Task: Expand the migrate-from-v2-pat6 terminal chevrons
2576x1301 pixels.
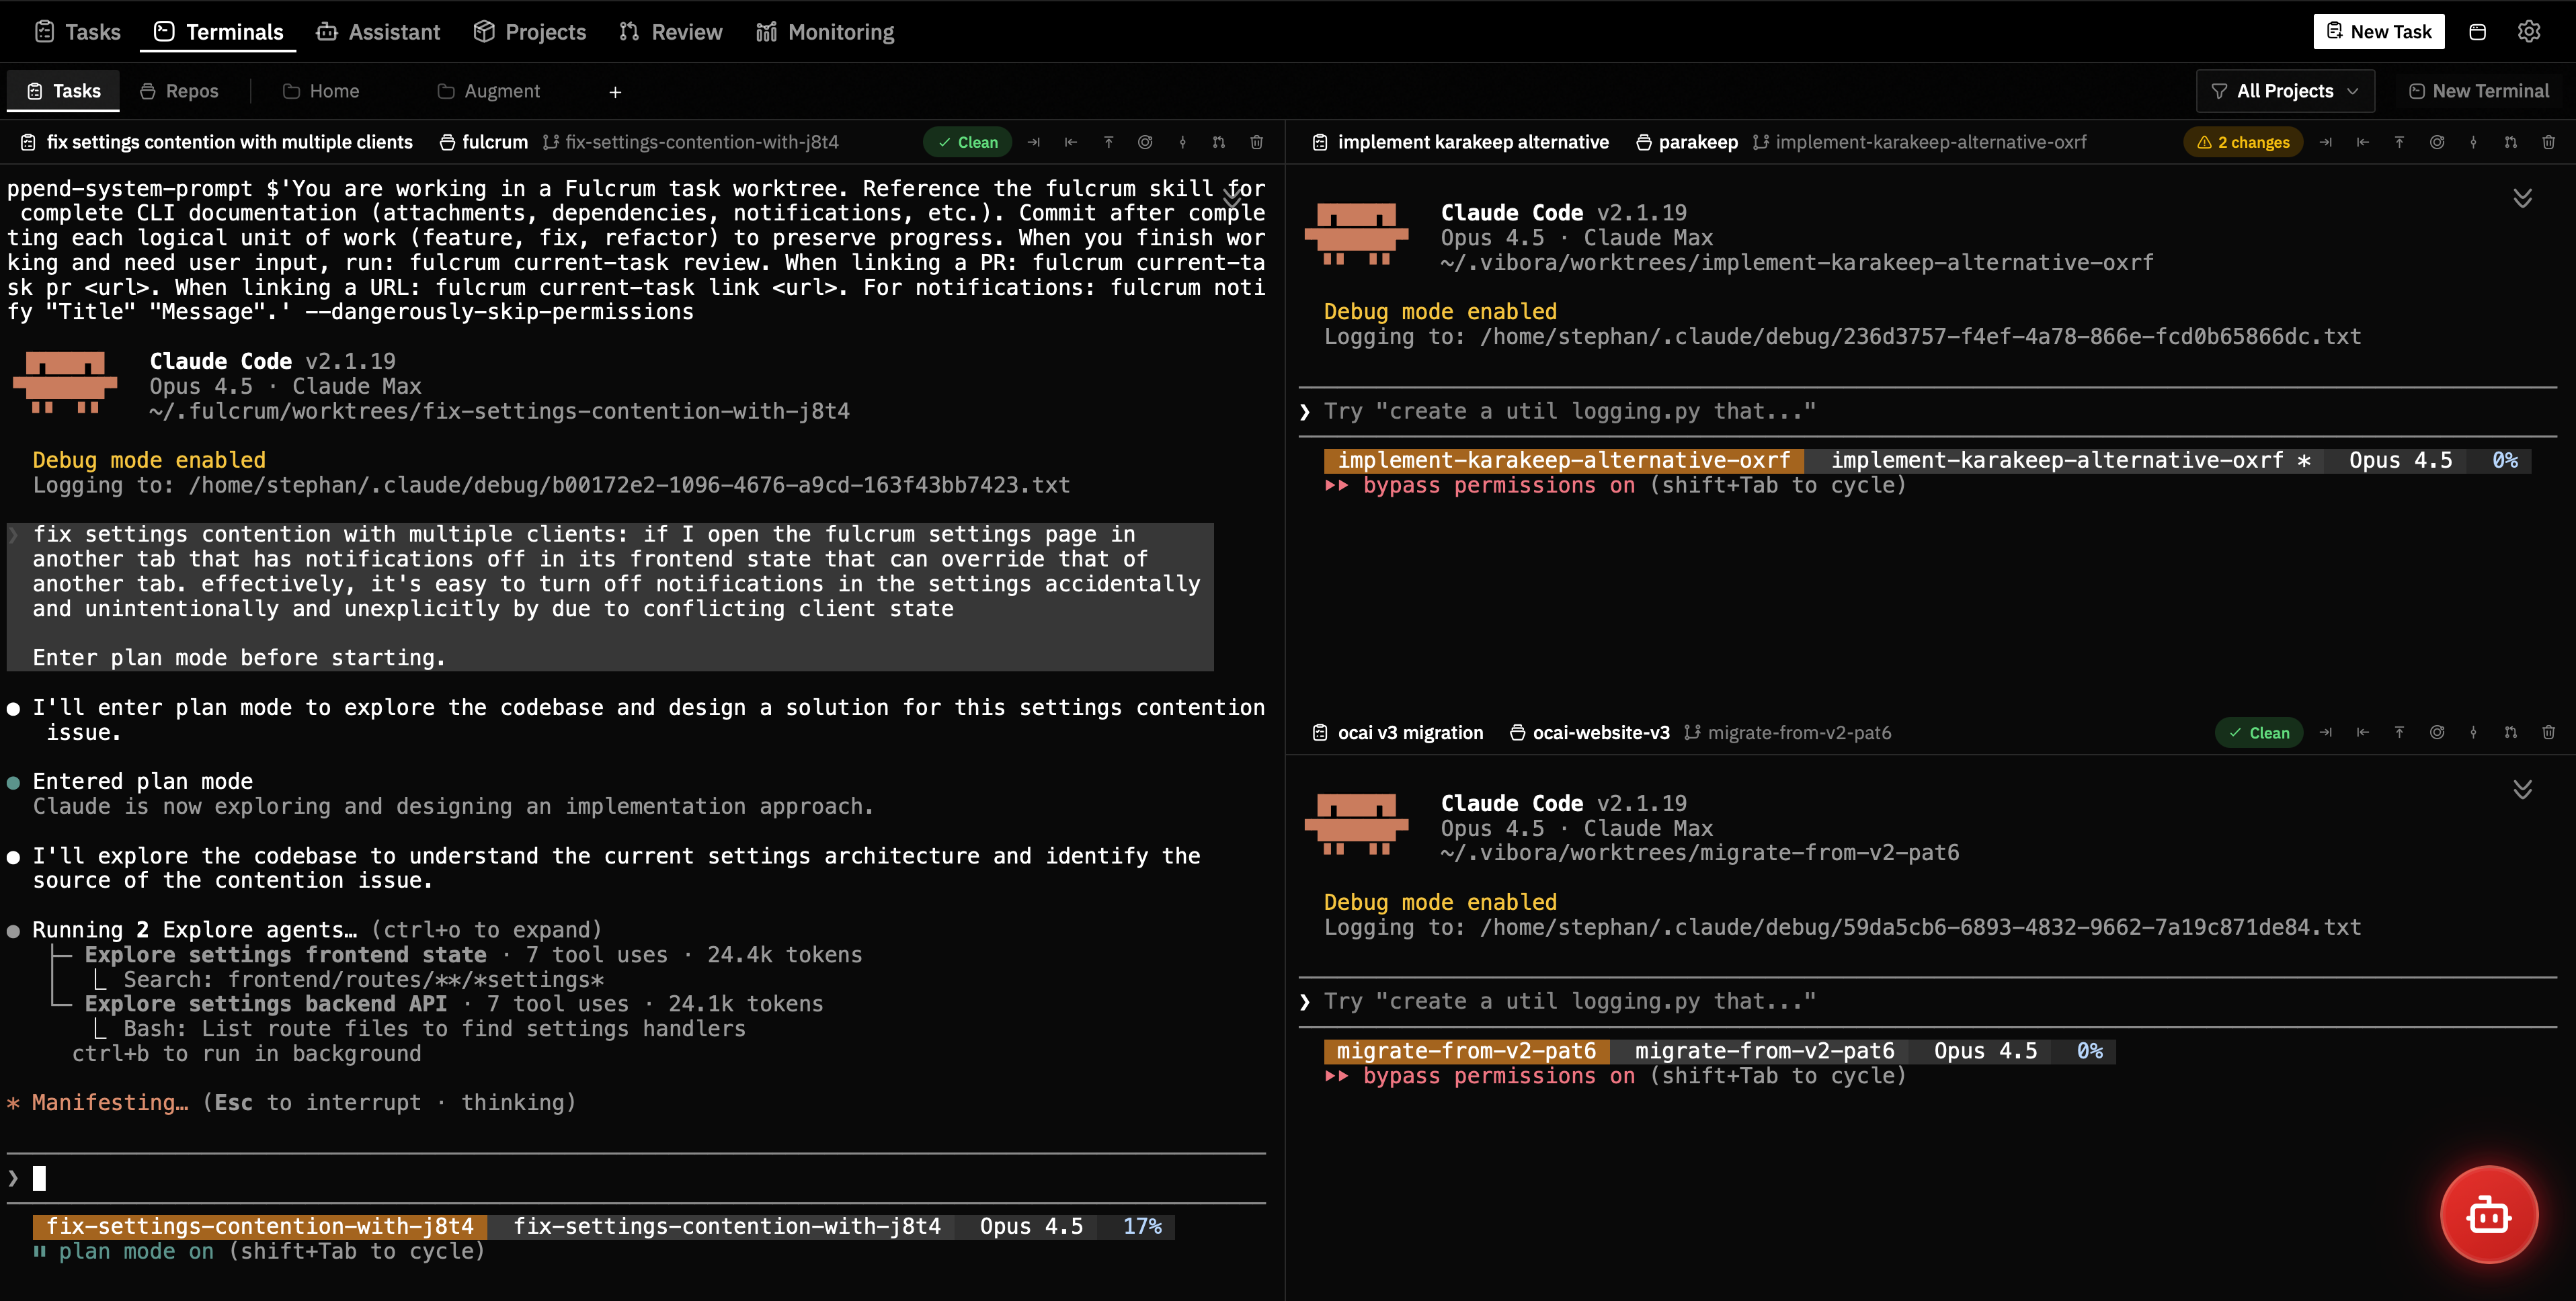Action: click(2522, 790)
